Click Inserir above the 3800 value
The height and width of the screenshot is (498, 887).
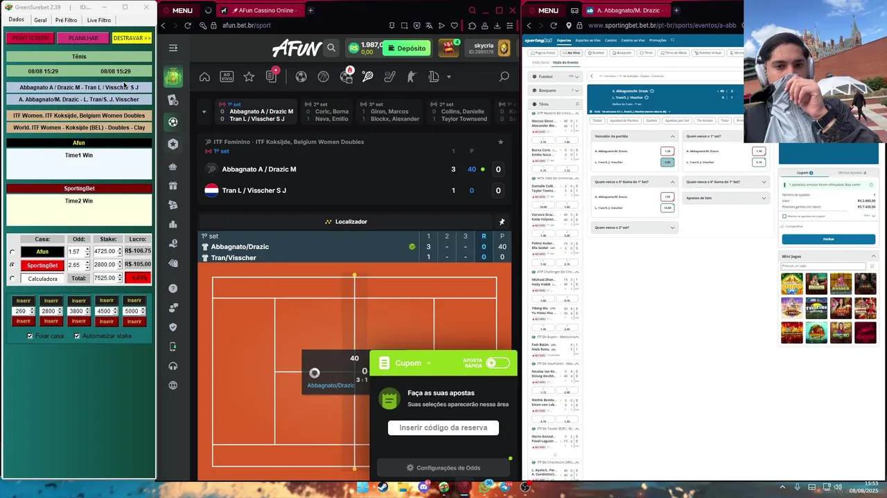coord(79,301)
